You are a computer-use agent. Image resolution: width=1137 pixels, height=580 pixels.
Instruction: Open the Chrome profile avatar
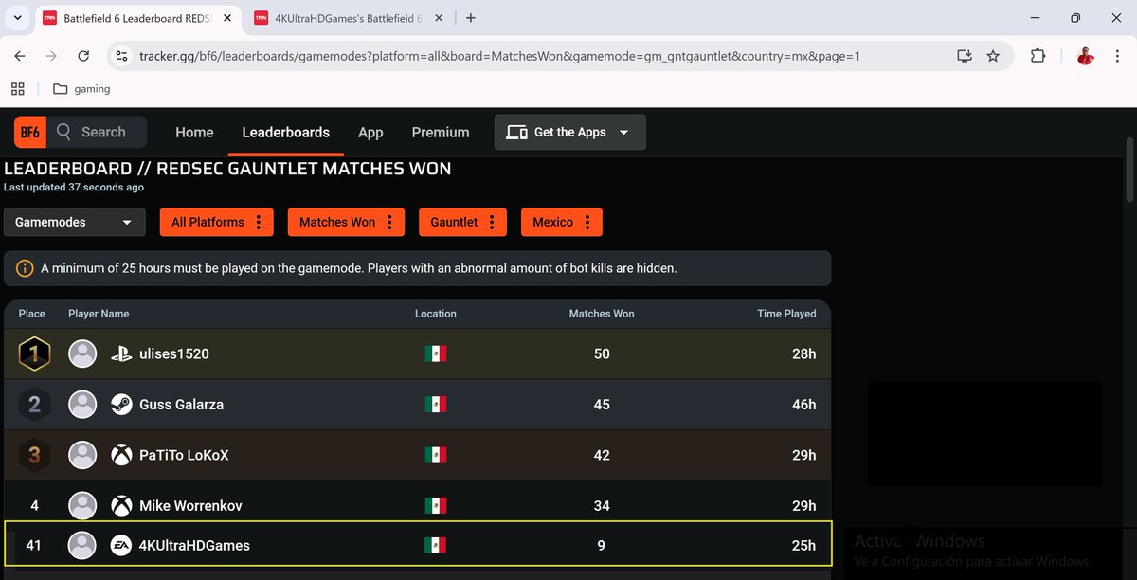[1086, 56]
